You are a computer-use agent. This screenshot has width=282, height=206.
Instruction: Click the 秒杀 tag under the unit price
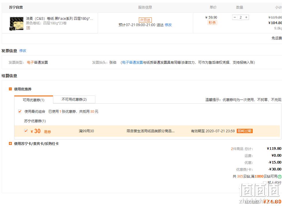tap(212, 23)
